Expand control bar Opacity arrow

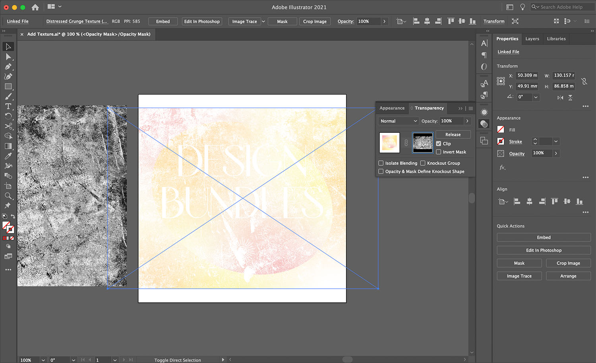tap(384, 21)
